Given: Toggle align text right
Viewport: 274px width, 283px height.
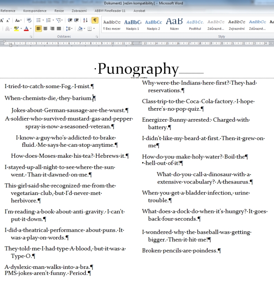Looking at the screenshot, I should (52, 29).
